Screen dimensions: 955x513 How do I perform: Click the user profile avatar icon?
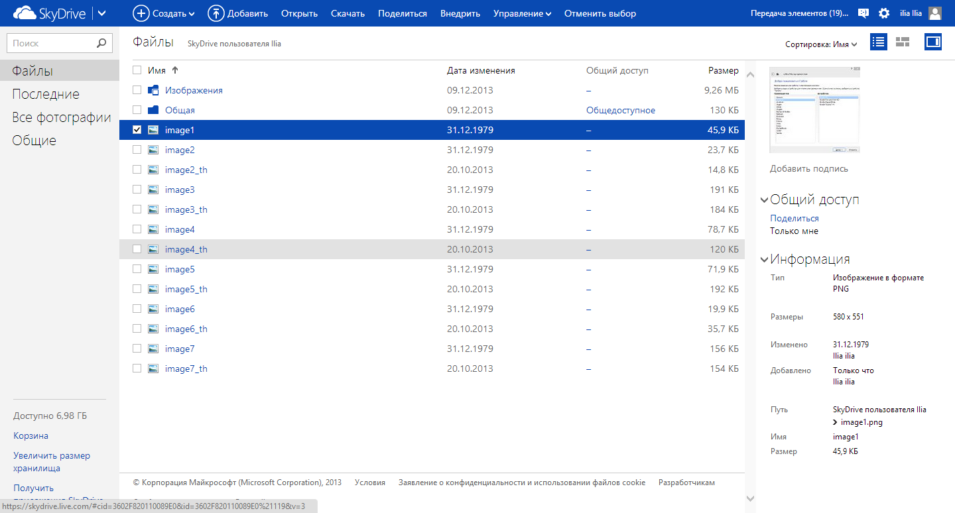point(935,13)
